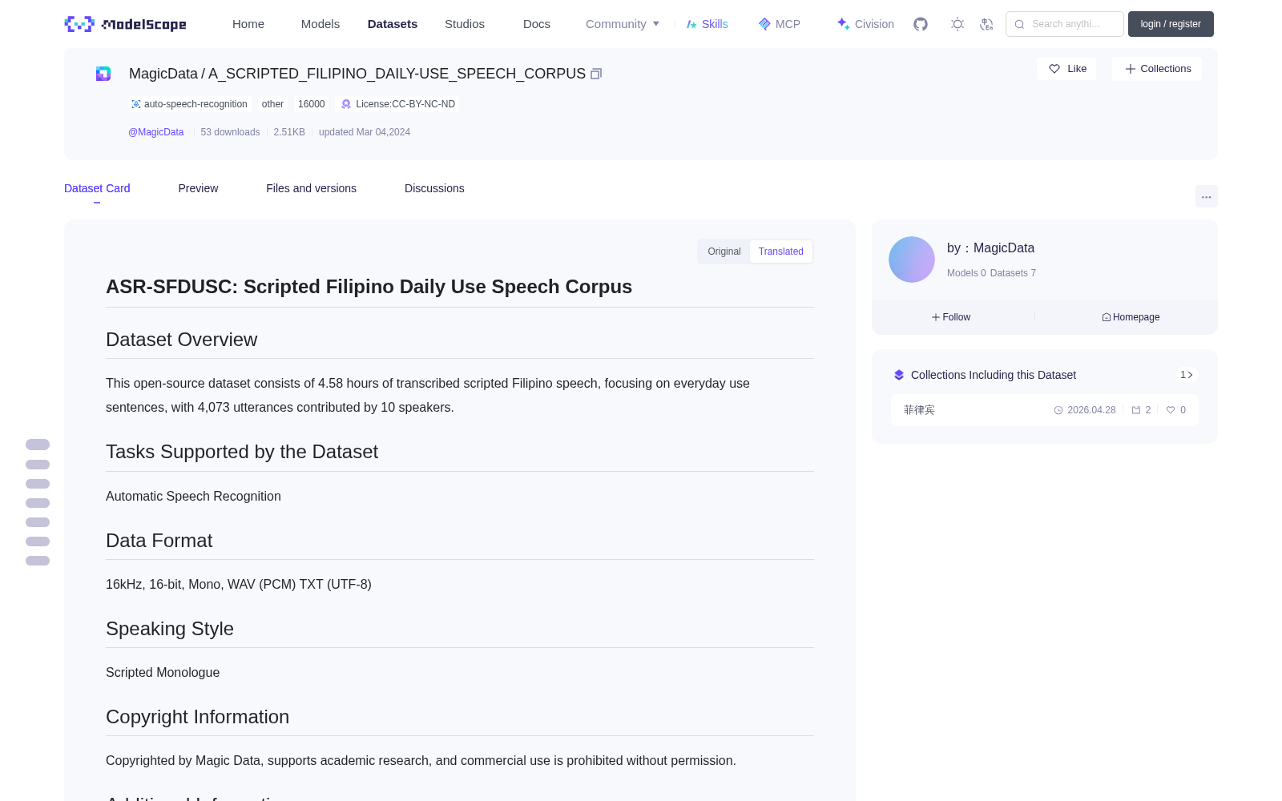This screenshot has height=801, width=1282.
Task: Open the Files and versions tab
Action: 312,188
